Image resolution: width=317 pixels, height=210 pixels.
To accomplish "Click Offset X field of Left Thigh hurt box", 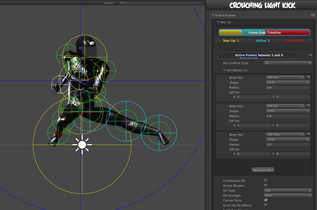I will coord(254,154).
